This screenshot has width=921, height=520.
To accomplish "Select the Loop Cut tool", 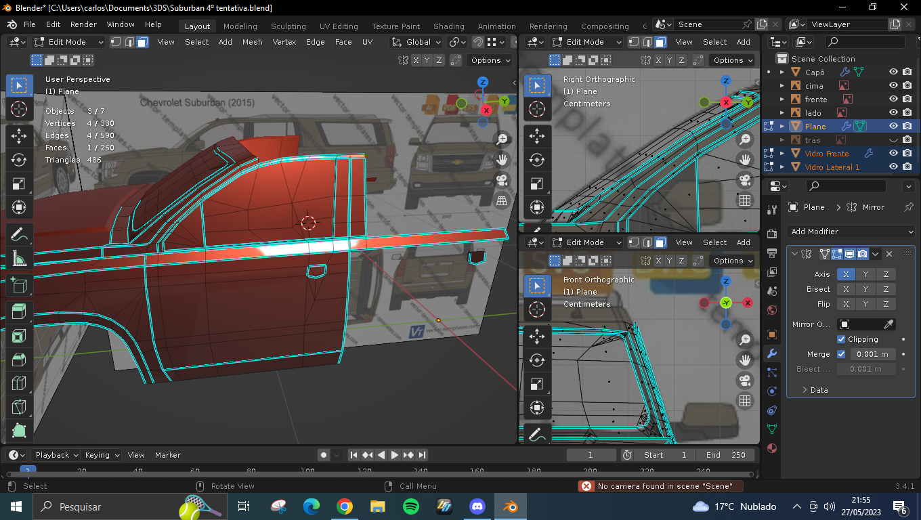I will pos(19,383).
